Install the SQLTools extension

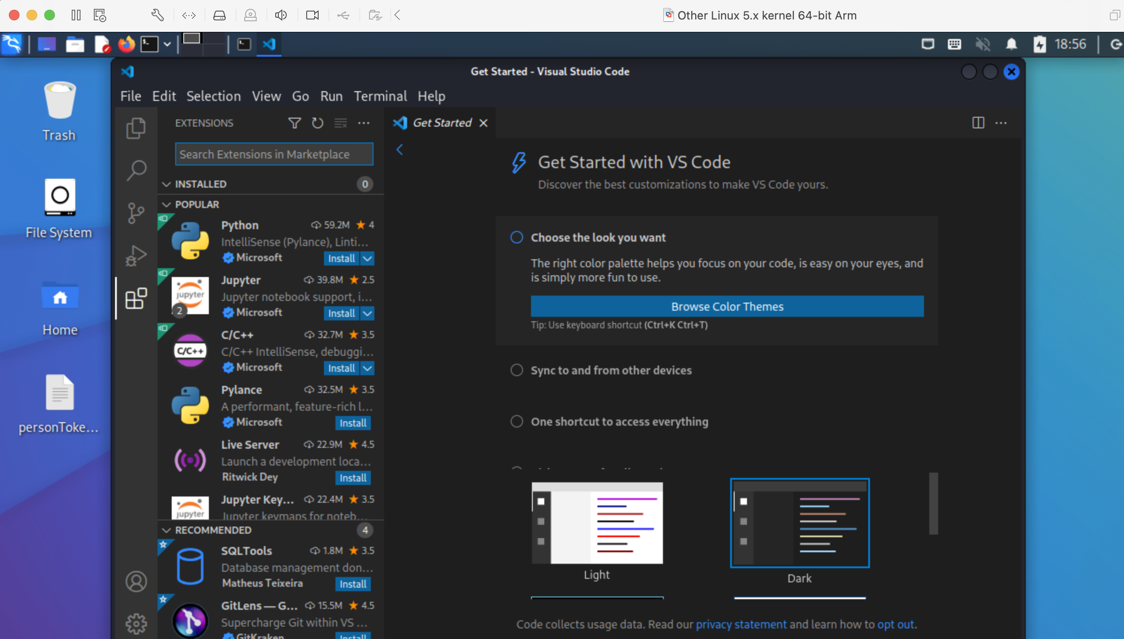coord(353,584)
